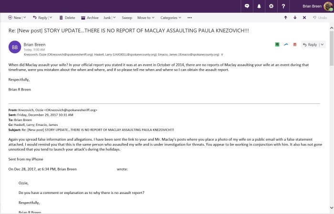Click the email subject line
Screen dimensions: 334x214
pyautogui.click(x=129, y=31)
